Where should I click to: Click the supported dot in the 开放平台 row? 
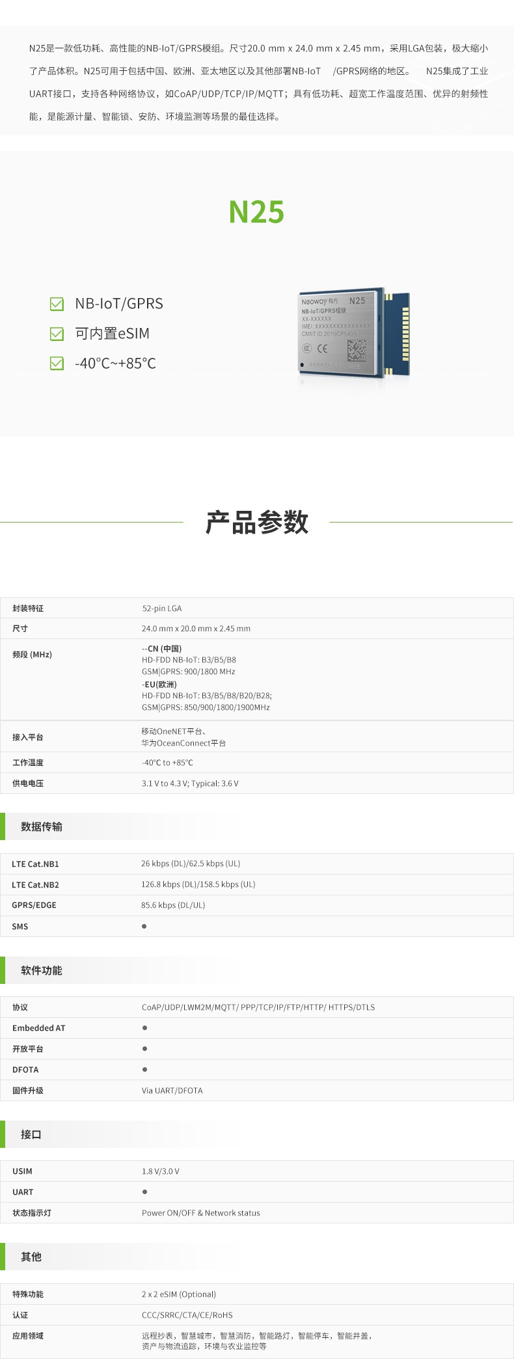[144, 1049]
